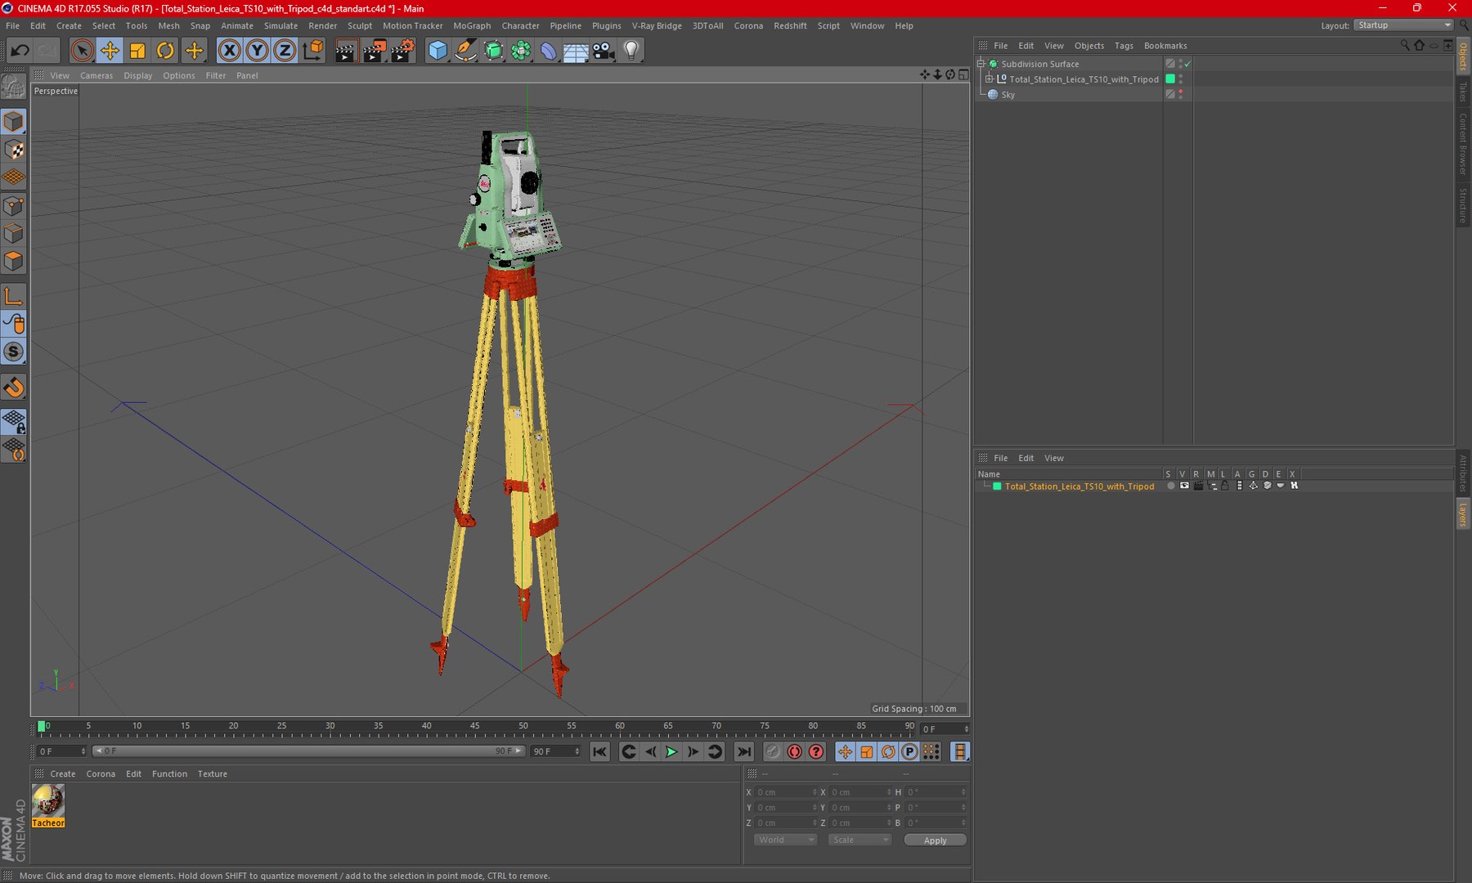Collapse the Subdivision Surface object tree
1472x883 pixels.
(981, 64)
